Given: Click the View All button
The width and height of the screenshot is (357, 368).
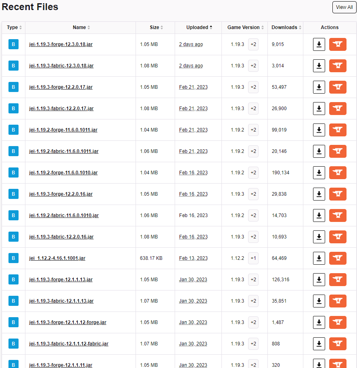Looking at the screenshot, I should click(344, 7).
